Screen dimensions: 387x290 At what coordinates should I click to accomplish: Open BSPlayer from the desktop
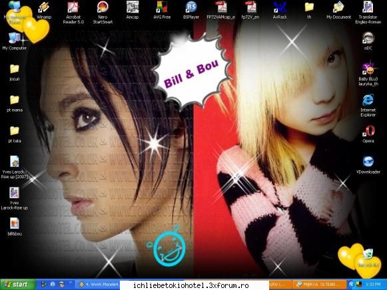pyautogui.click(x=191, y=11)
